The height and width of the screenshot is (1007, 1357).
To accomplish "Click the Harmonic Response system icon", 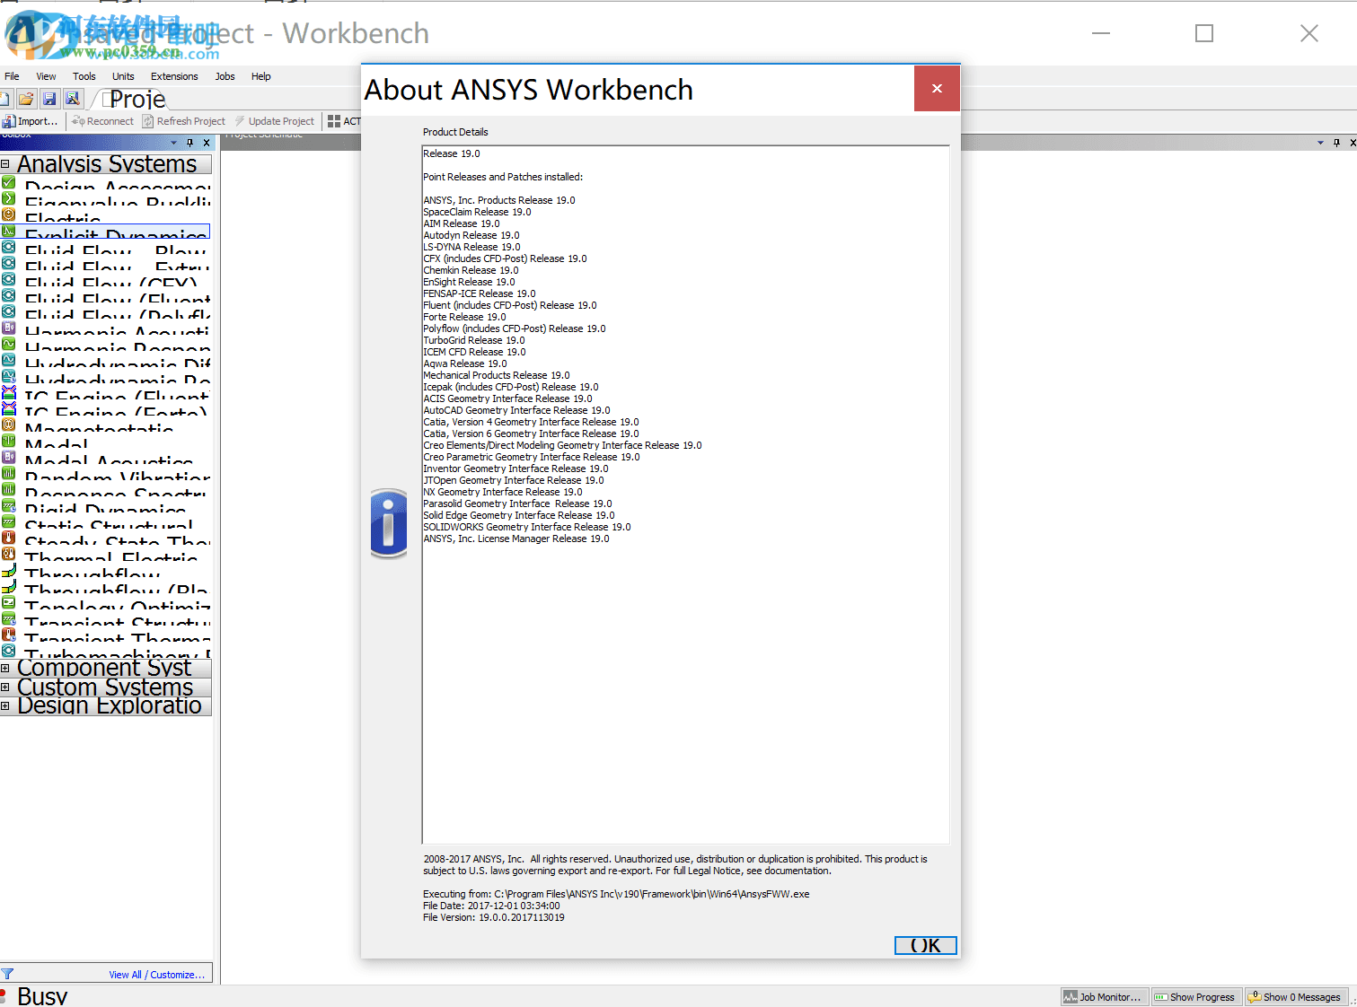I will pos(9,344).
